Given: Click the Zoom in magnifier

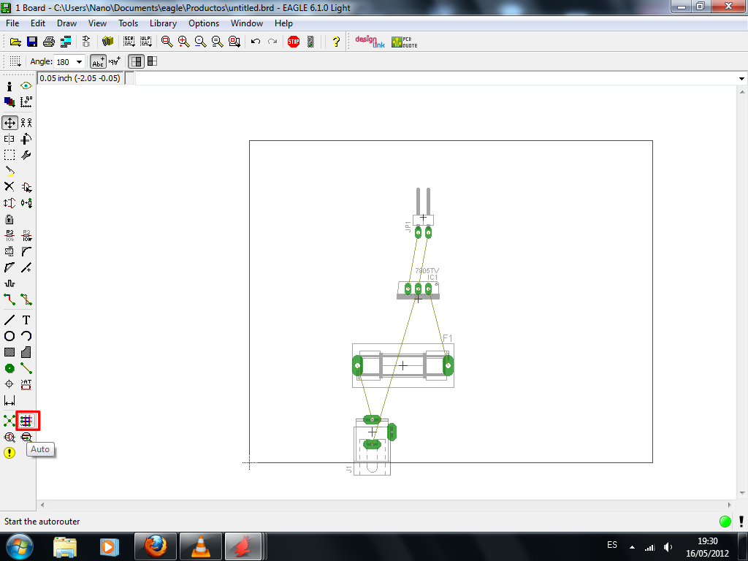Looking at the screenshot, I should 183,42.
